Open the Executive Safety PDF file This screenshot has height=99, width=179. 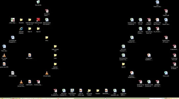click(47, 11)
